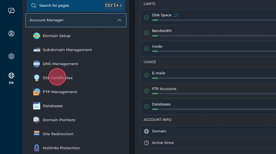Screen dimensions: 276x154
Task: Open the user profile sidebar icon
Action: click(x=11, y=34)
